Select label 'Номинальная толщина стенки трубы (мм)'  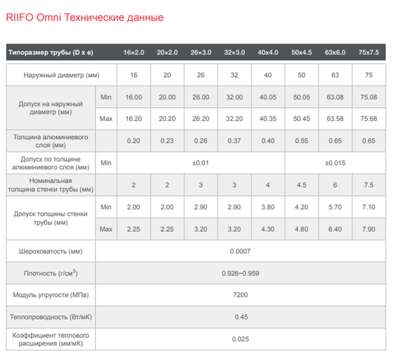click(51, 185)
